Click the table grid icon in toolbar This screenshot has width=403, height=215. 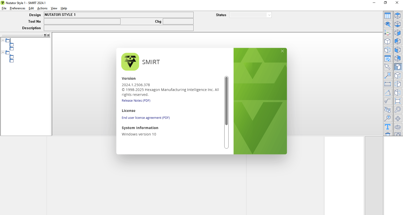(388, 16)
